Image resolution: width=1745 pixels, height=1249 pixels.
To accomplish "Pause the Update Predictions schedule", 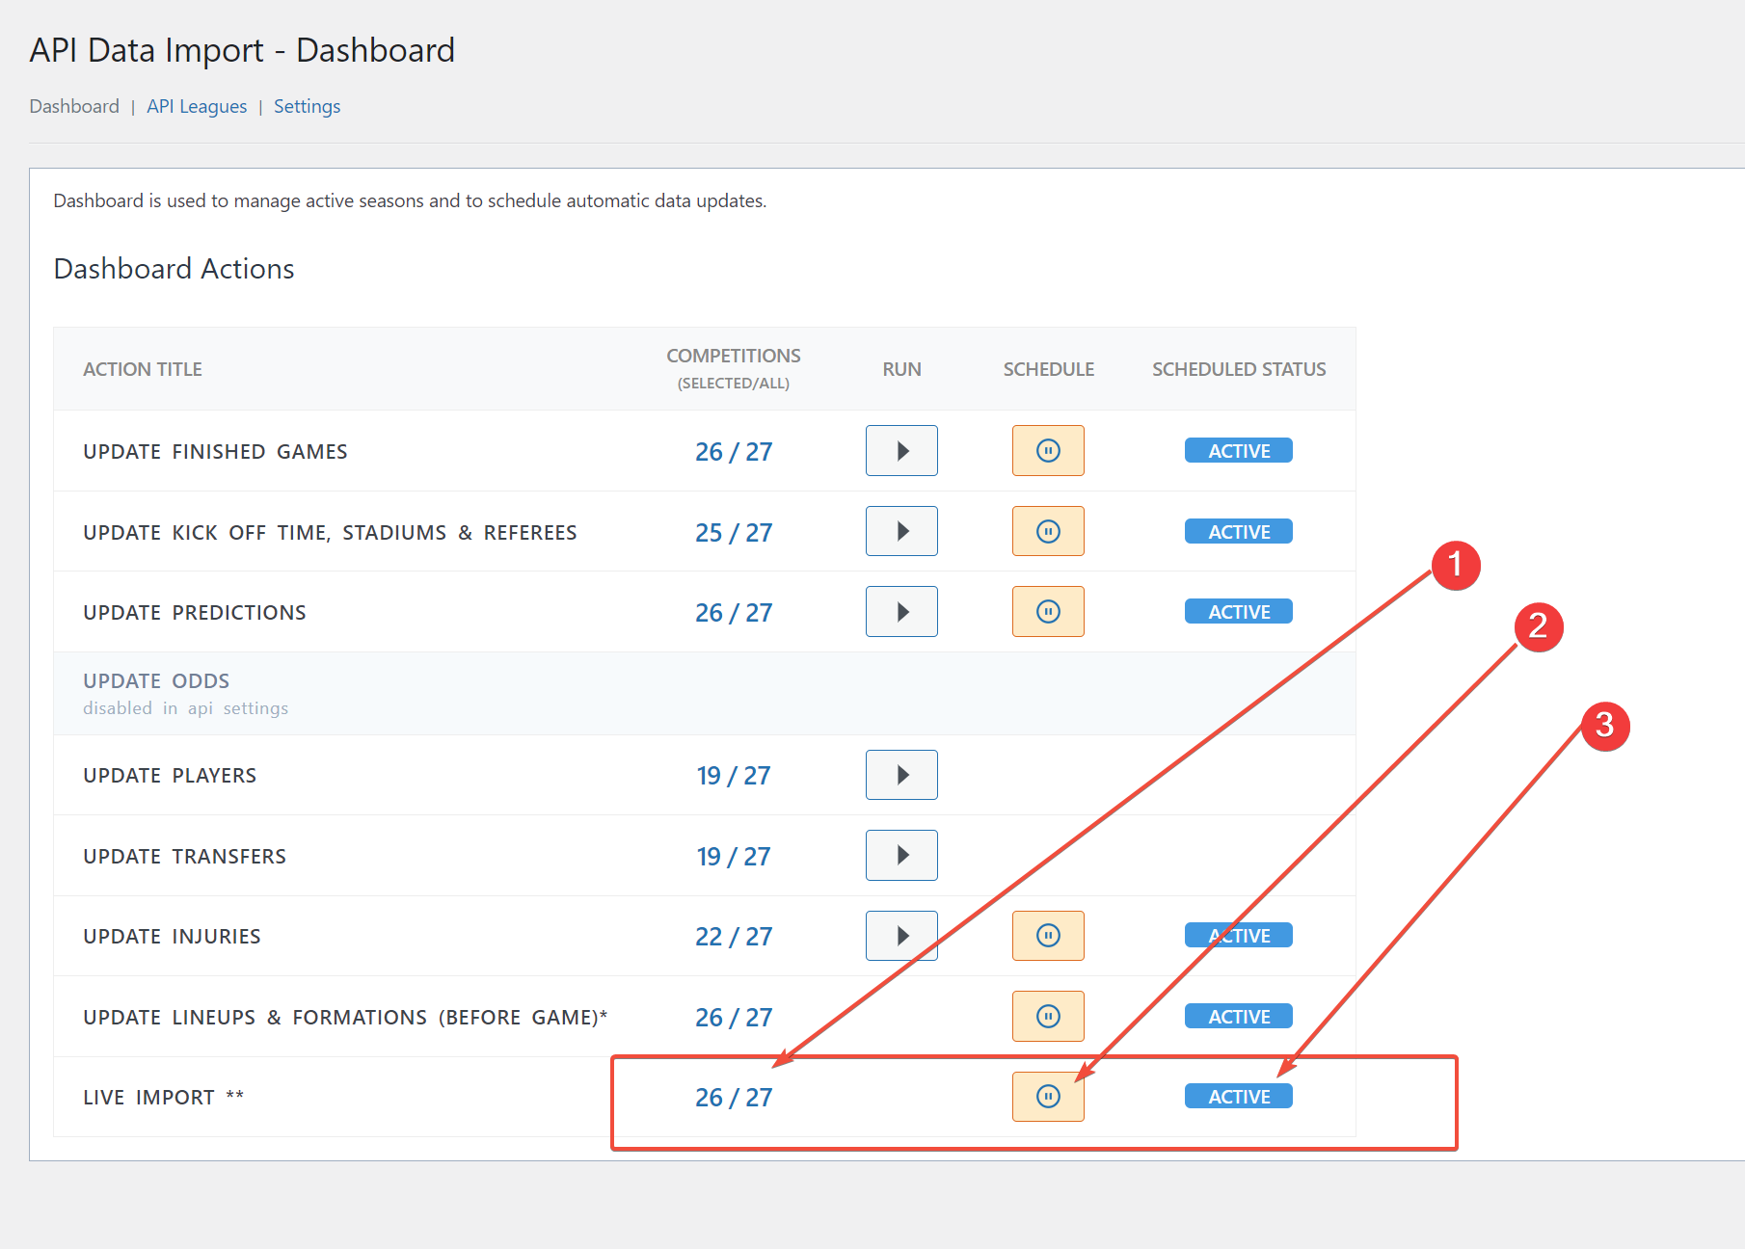I will tap(1048, 611).
